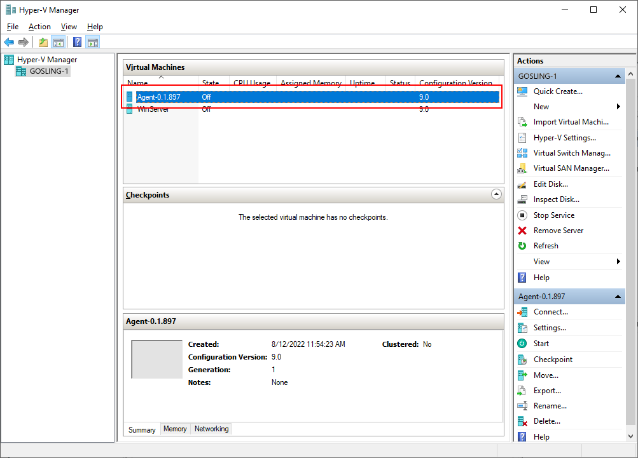The width and height of the screenshot is (638, 458).
Task: Click the Actions pane scroll down arrow
Action: point(630,436)
